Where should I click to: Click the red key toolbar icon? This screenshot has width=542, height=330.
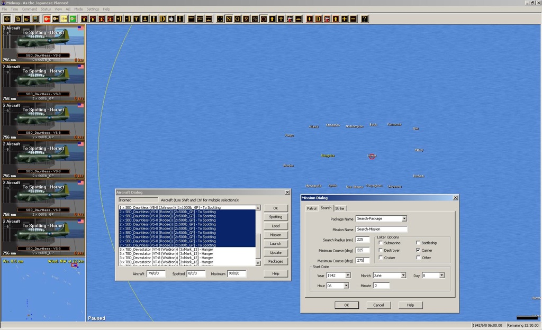pos(47,19)
